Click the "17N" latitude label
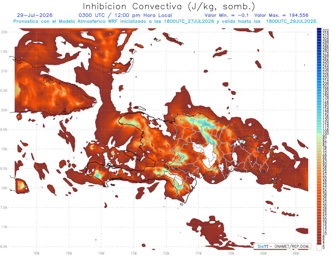332x257 pixels. pyautogui.click(x=4, y=227)
